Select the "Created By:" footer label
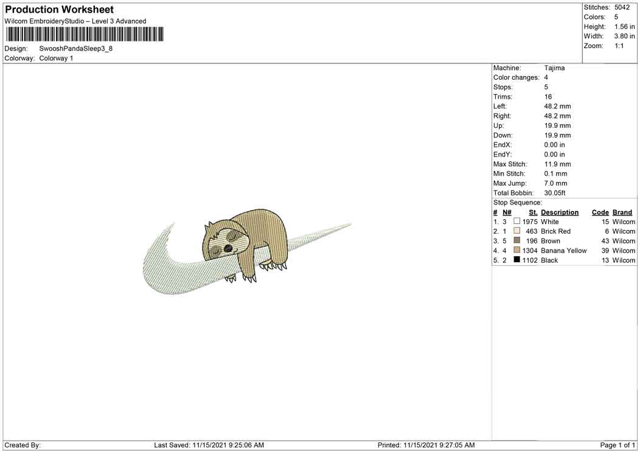Screen dimensions: 640x451 (23, 445)
